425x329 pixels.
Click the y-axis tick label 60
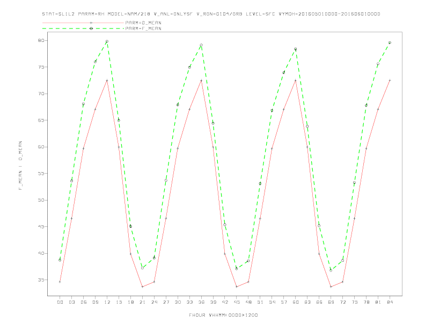41,147
